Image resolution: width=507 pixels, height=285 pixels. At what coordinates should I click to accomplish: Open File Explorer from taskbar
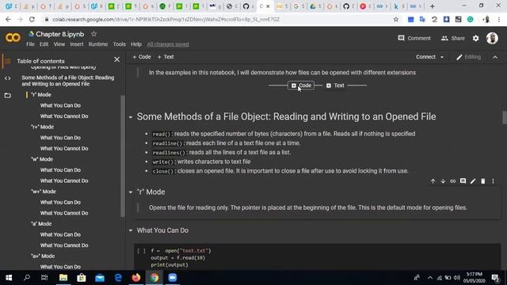click(63, 278)
